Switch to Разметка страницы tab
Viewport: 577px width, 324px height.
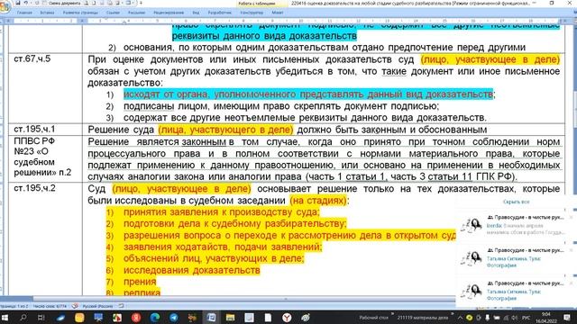coord(80,13)
